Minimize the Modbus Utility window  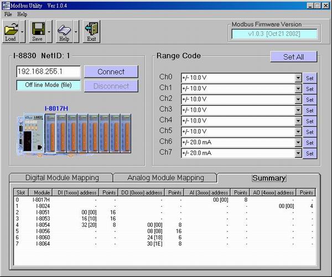(x=310, y=6)
